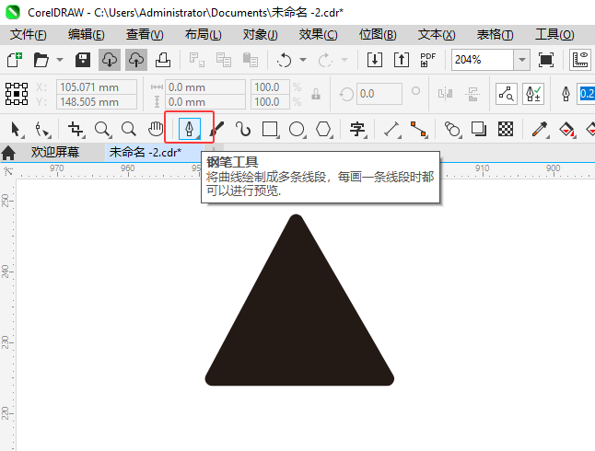595x451 pixels.
Task: Click the pen with checkmark icon
Action: 533,94
